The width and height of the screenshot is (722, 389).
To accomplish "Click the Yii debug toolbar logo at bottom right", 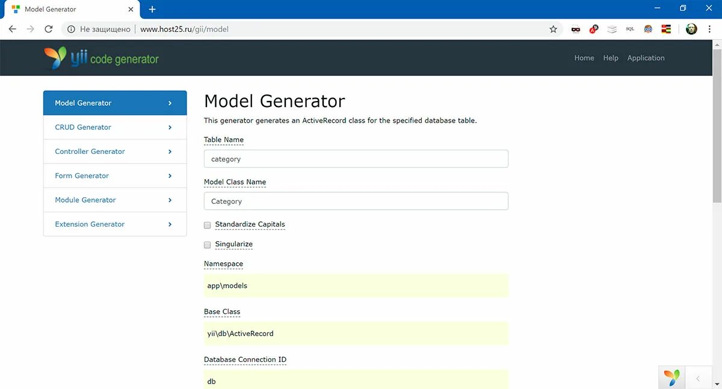I will click(671, 378).
